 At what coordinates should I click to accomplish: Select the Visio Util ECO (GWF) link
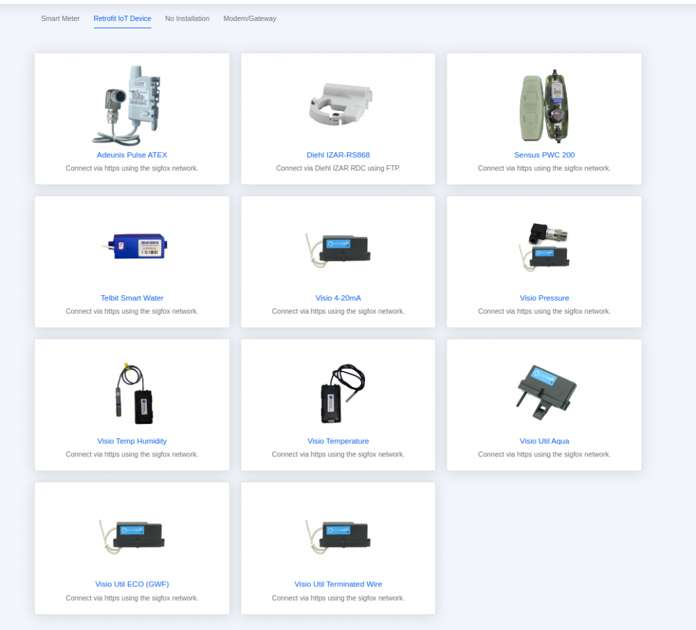click(x=132, y=584)
